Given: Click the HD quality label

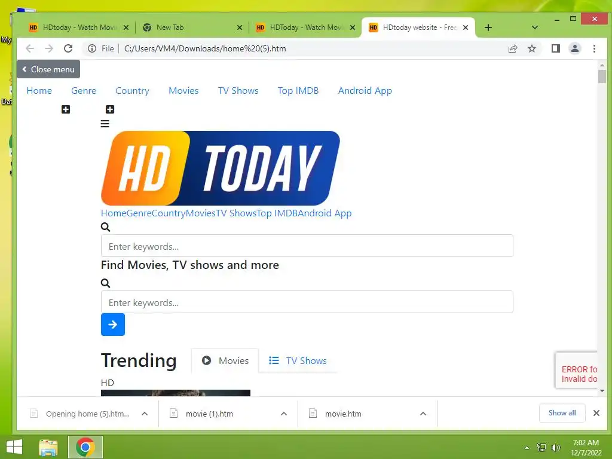Looking at the screenshot, I should point(108,383).
